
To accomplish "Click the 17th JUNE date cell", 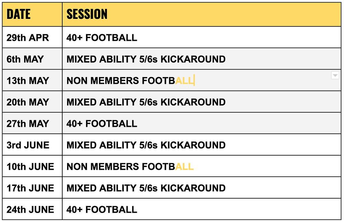I will click(32, 188).
